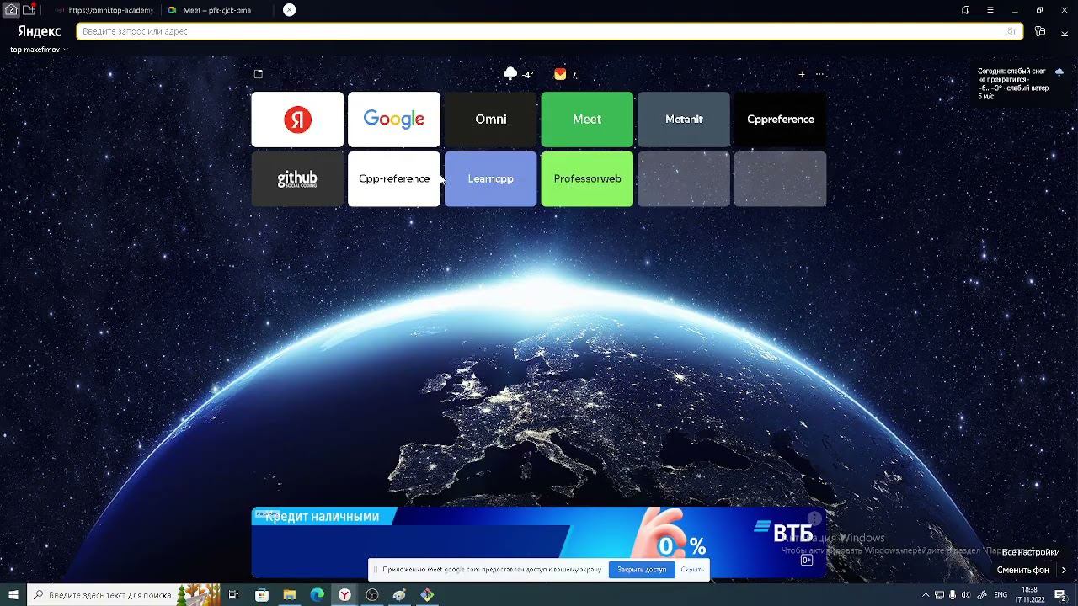Close the current new tab
The image size is (1078, 606).
pos(289,10)
